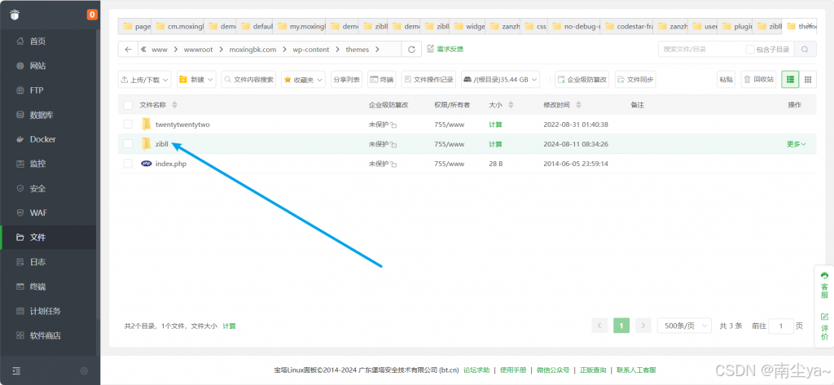Open the zibll folder
The image size is (834, 385).
pos(161,144)
